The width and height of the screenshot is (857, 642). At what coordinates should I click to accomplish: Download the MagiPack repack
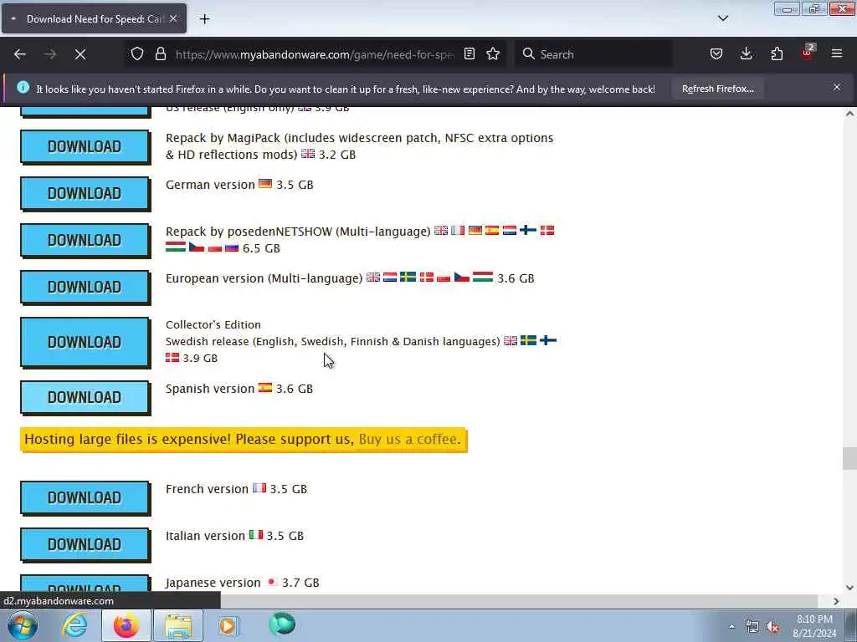(x=85, y=146)
